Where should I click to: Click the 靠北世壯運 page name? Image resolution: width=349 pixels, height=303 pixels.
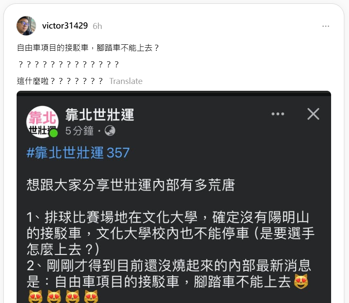[x=100, y=115]
